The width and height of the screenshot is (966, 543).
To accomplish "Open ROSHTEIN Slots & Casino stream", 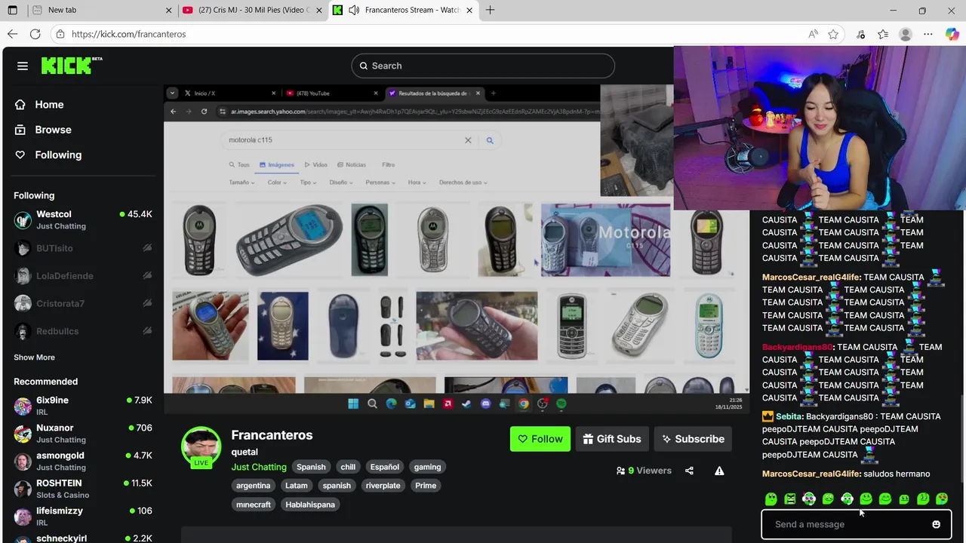I will point(83,489).
